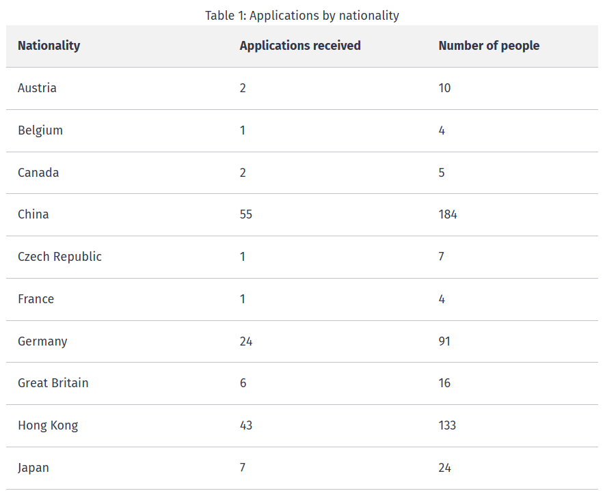The width and height of the screenshot is (605, 491).
Task: Click the Czech Republic row label
Action: point(59,257)
